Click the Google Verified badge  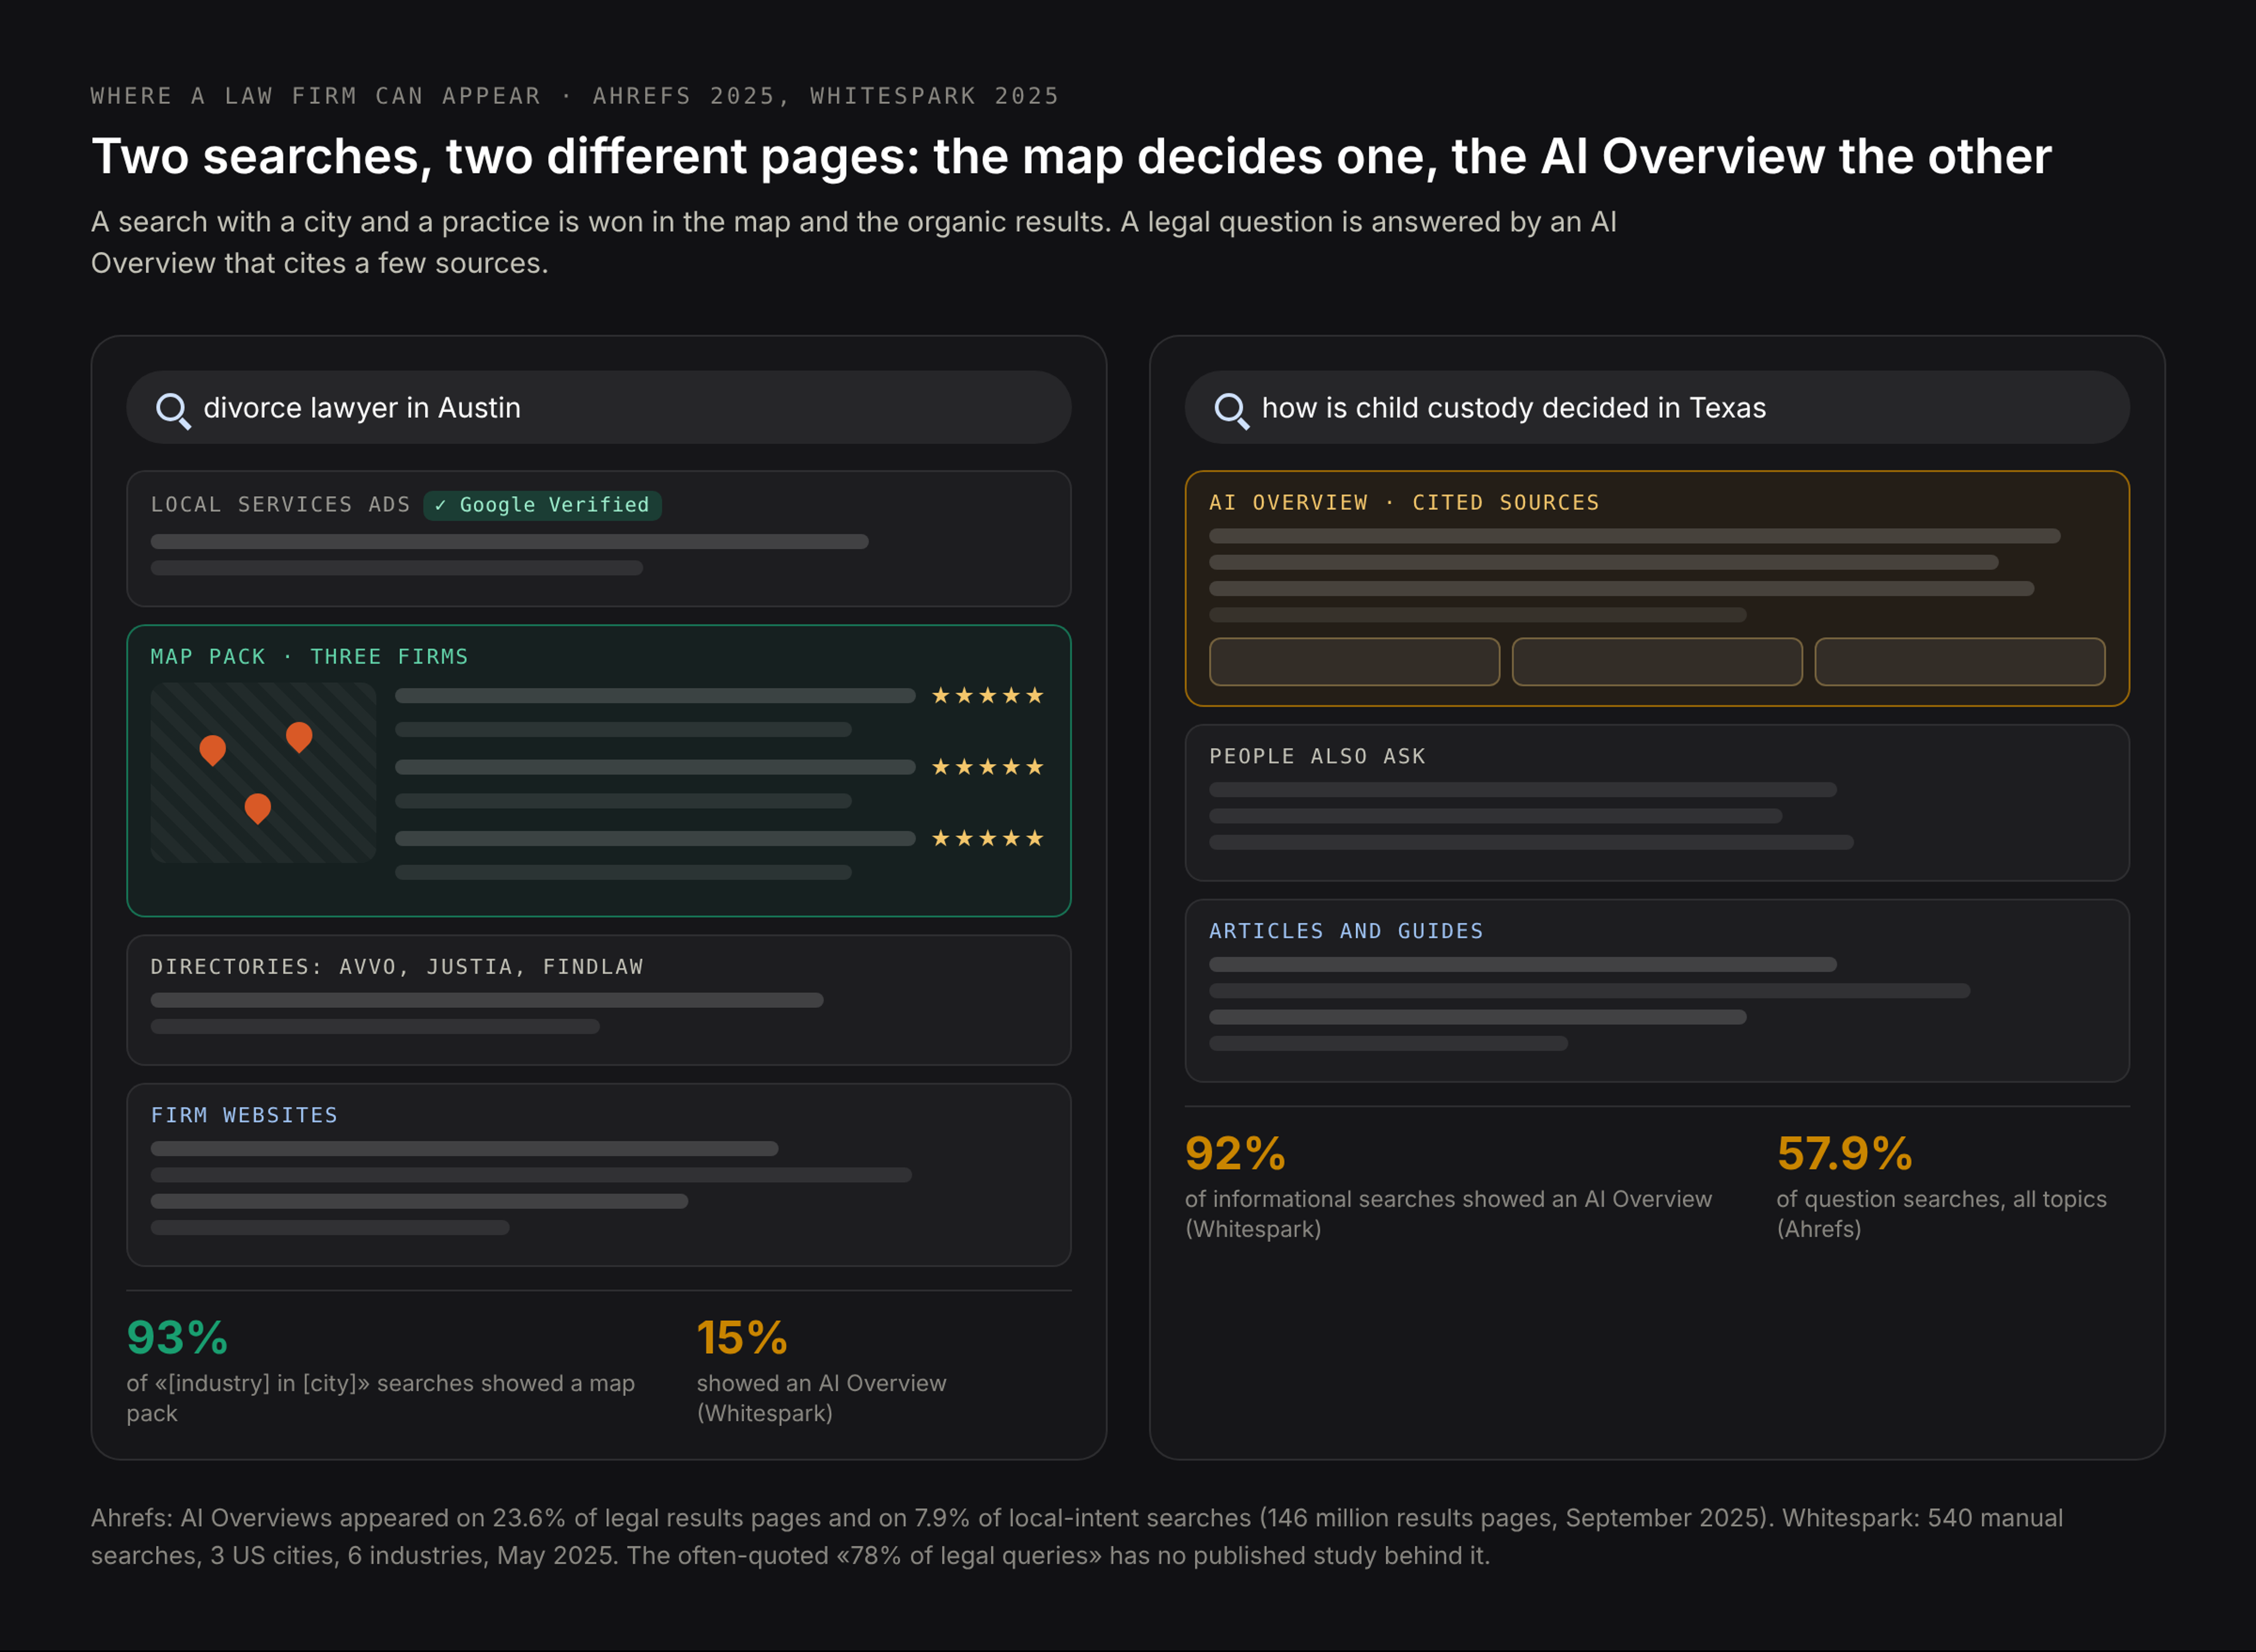pyautogui.click(x=542, y=505)
